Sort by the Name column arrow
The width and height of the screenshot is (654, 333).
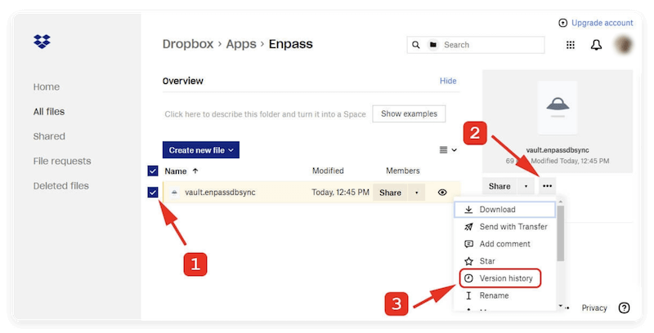tap(195, 171)
